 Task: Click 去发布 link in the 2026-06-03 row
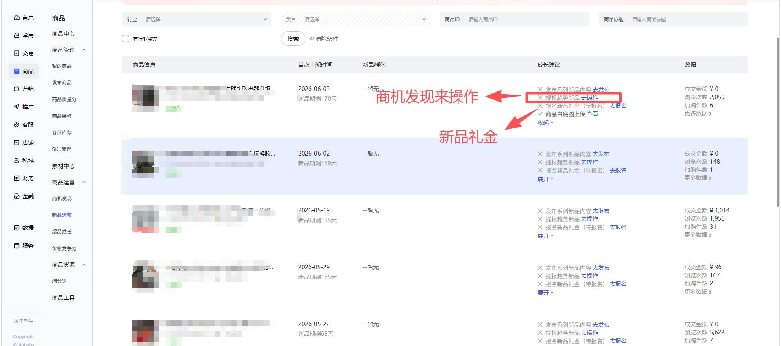point(601,89)
